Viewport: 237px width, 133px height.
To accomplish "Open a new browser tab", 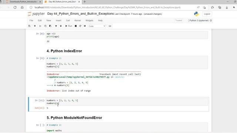I will pos(84,1).
